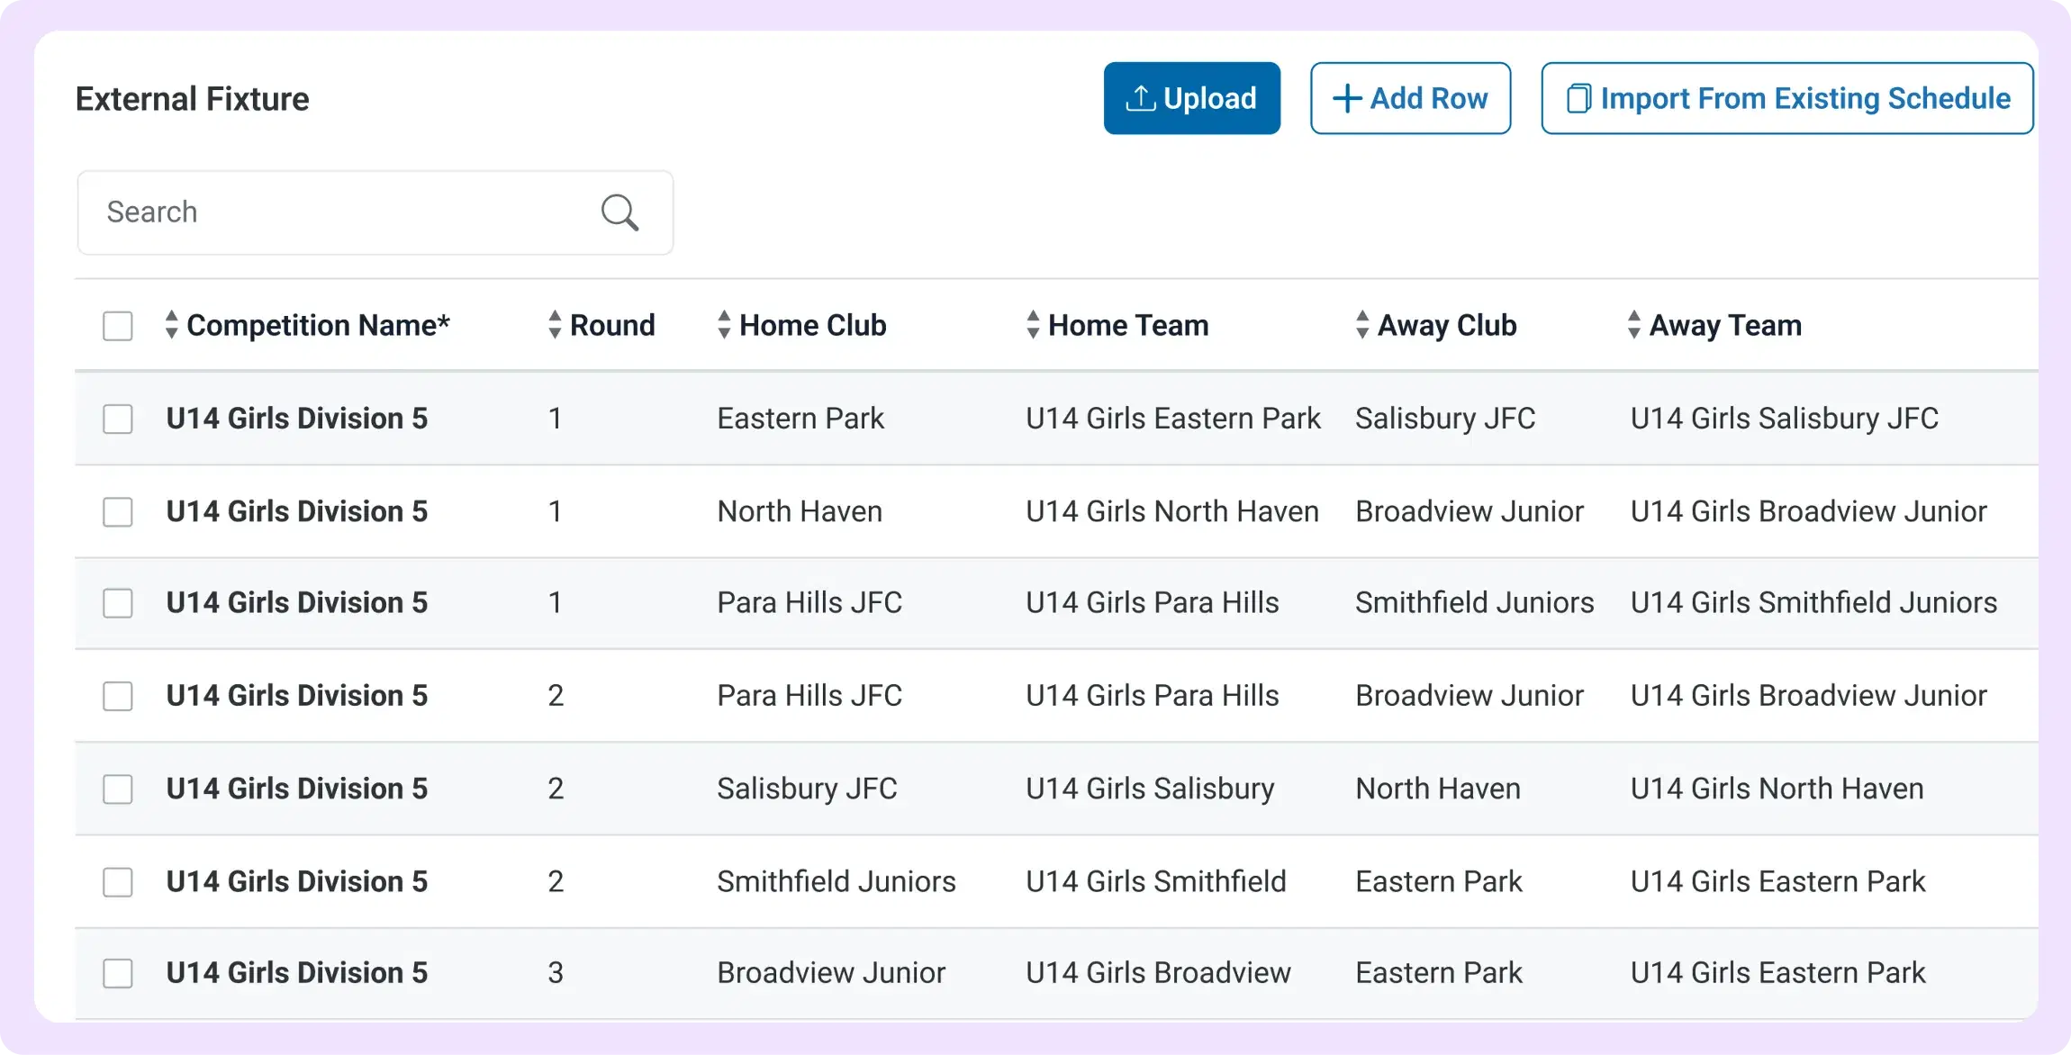This screenshot has width=2071, height=1055.
Task: Sort by Away Club column arrows
Action: tap(1362, 325)
